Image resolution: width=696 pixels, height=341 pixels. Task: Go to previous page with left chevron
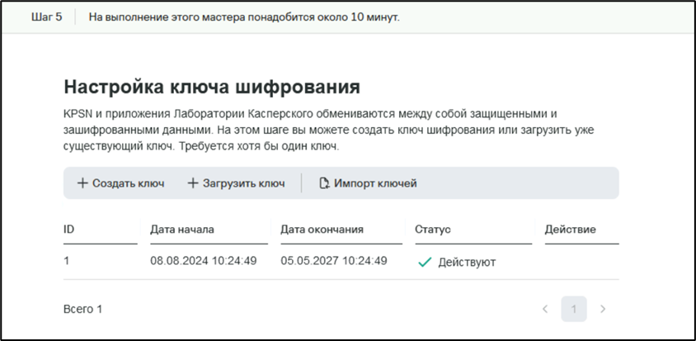[545, 309]
